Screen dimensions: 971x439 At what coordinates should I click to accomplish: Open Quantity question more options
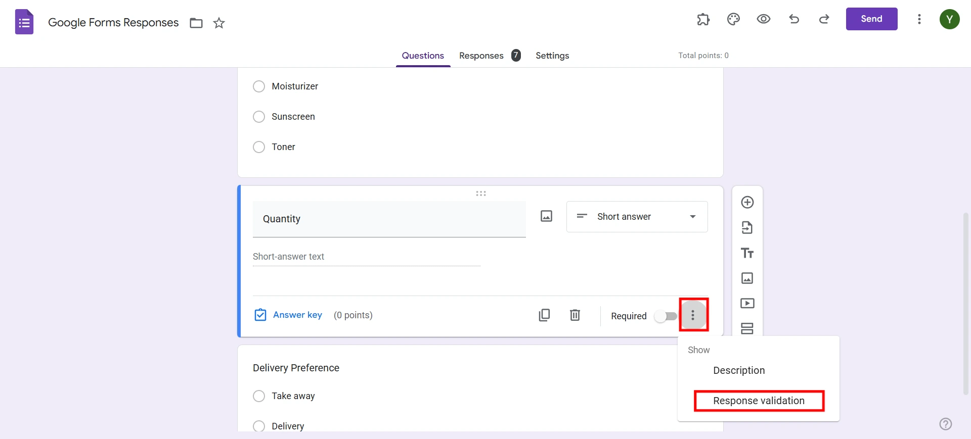[x=693, y=316]
